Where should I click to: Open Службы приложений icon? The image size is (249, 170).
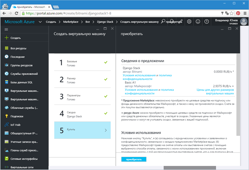[x=6, y=73]
